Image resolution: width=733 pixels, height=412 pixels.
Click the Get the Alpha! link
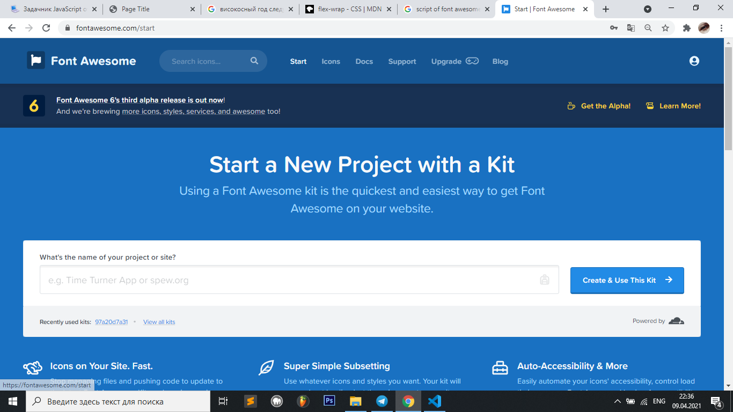point(606,106)
